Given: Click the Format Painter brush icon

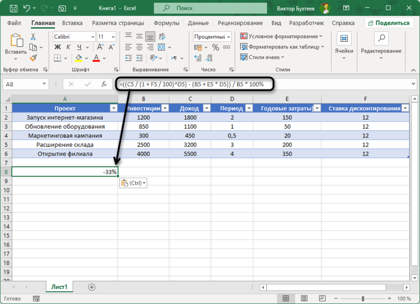Looking at the screenshot, I should tap(33, 58).
